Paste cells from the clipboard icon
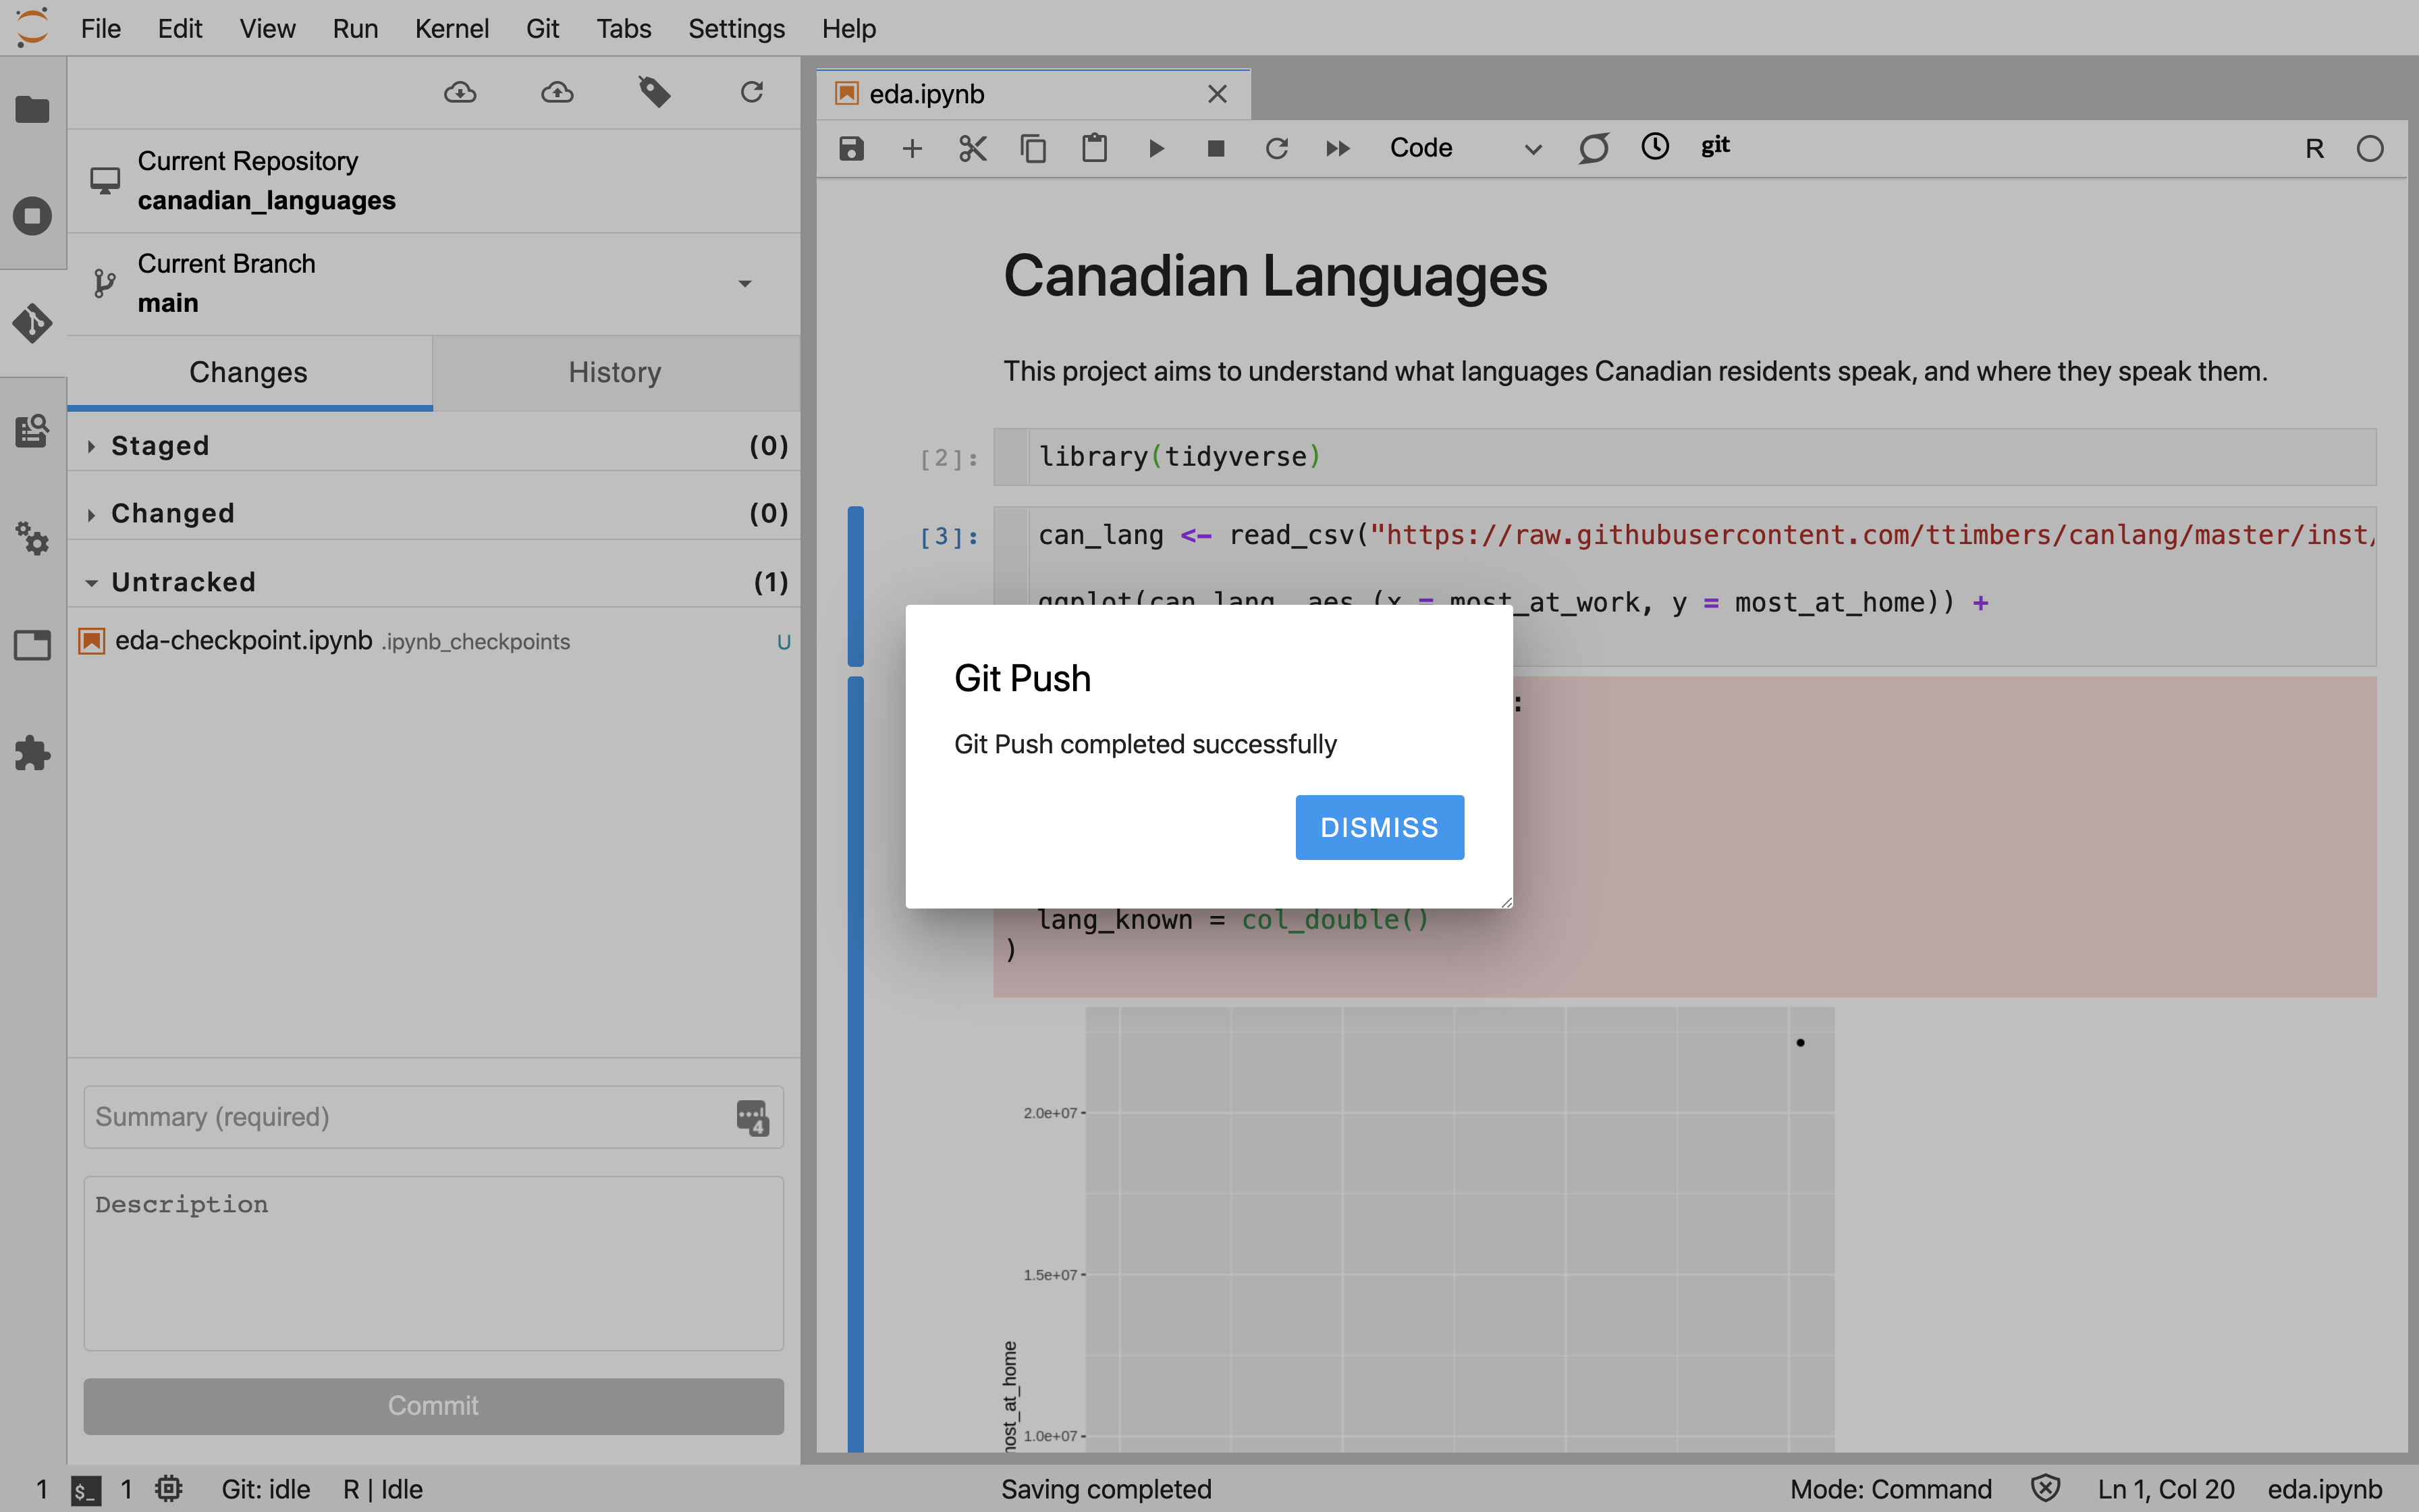The width and height of the screenshot is (2419, 1512). [x=1095, y=149]
